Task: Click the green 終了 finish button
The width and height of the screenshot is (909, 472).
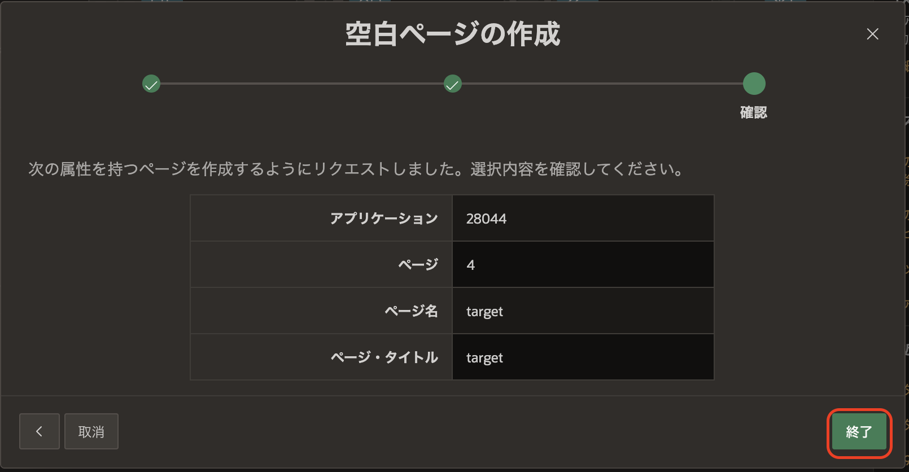Action: (859, 432)
